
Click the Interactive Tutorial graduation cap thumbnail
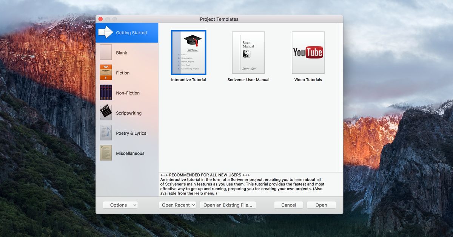click(188, 53)
